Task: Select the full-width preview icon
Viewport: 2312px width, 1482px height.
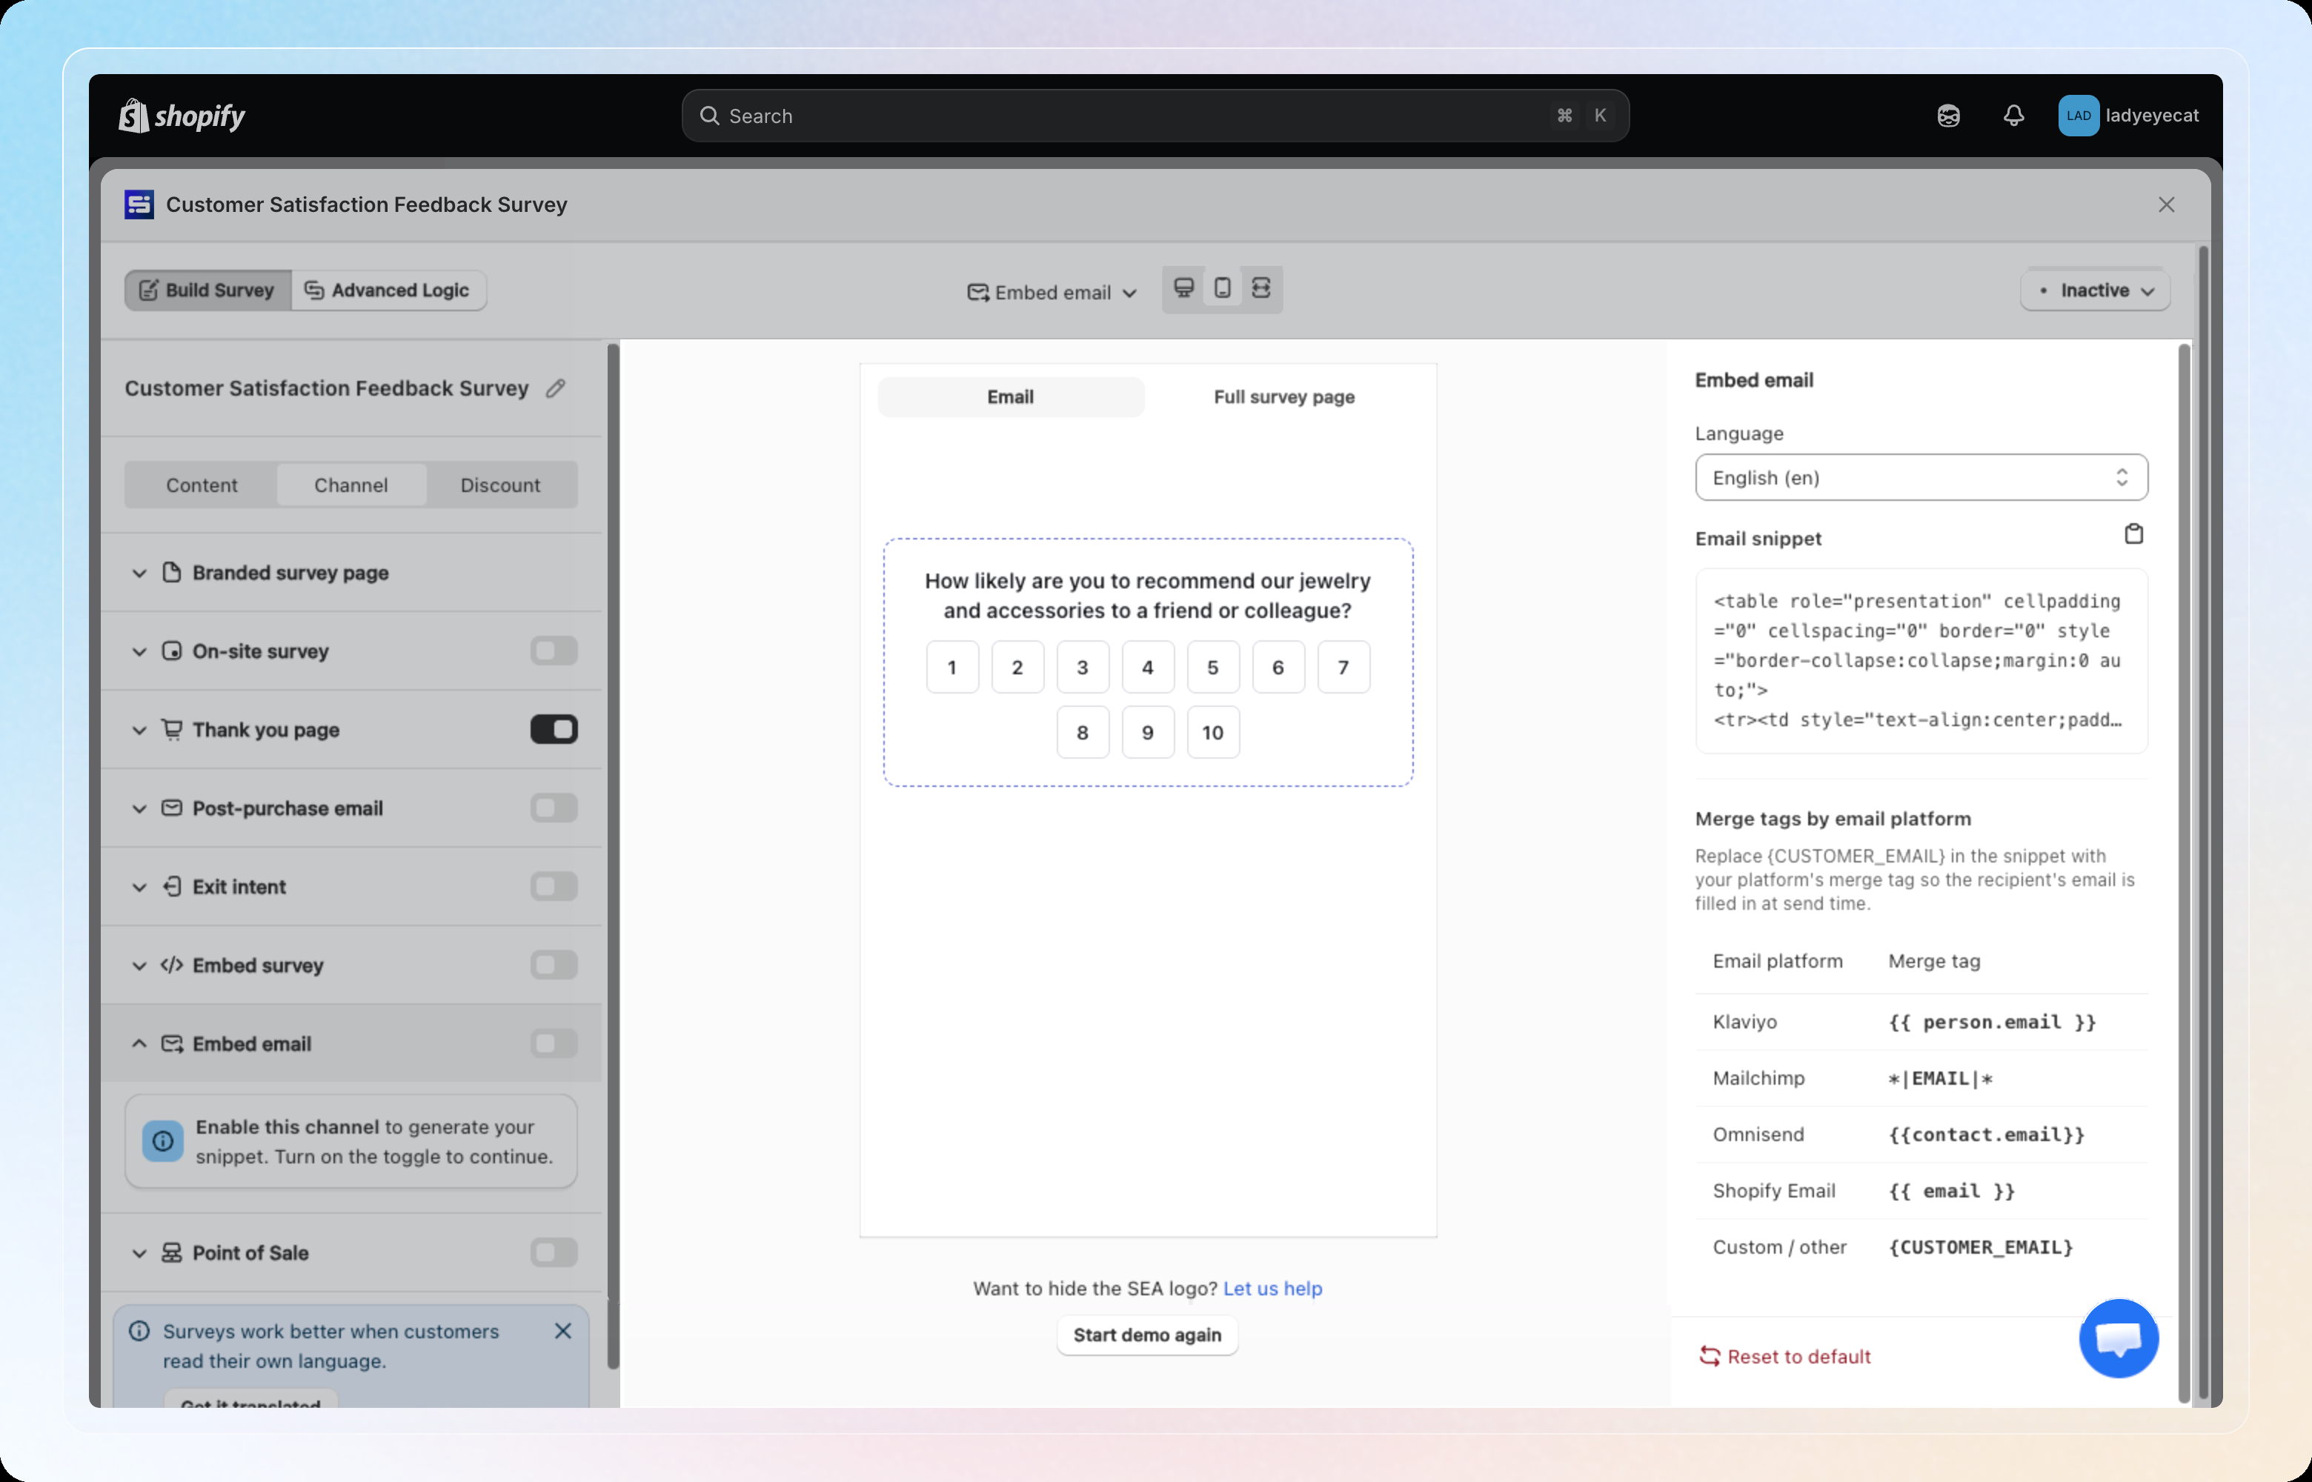Action: [1260, 288]
